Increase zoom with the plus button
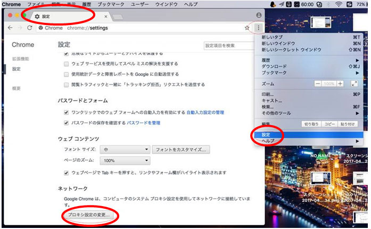371x229 pixels. click(x=340, y=84)
